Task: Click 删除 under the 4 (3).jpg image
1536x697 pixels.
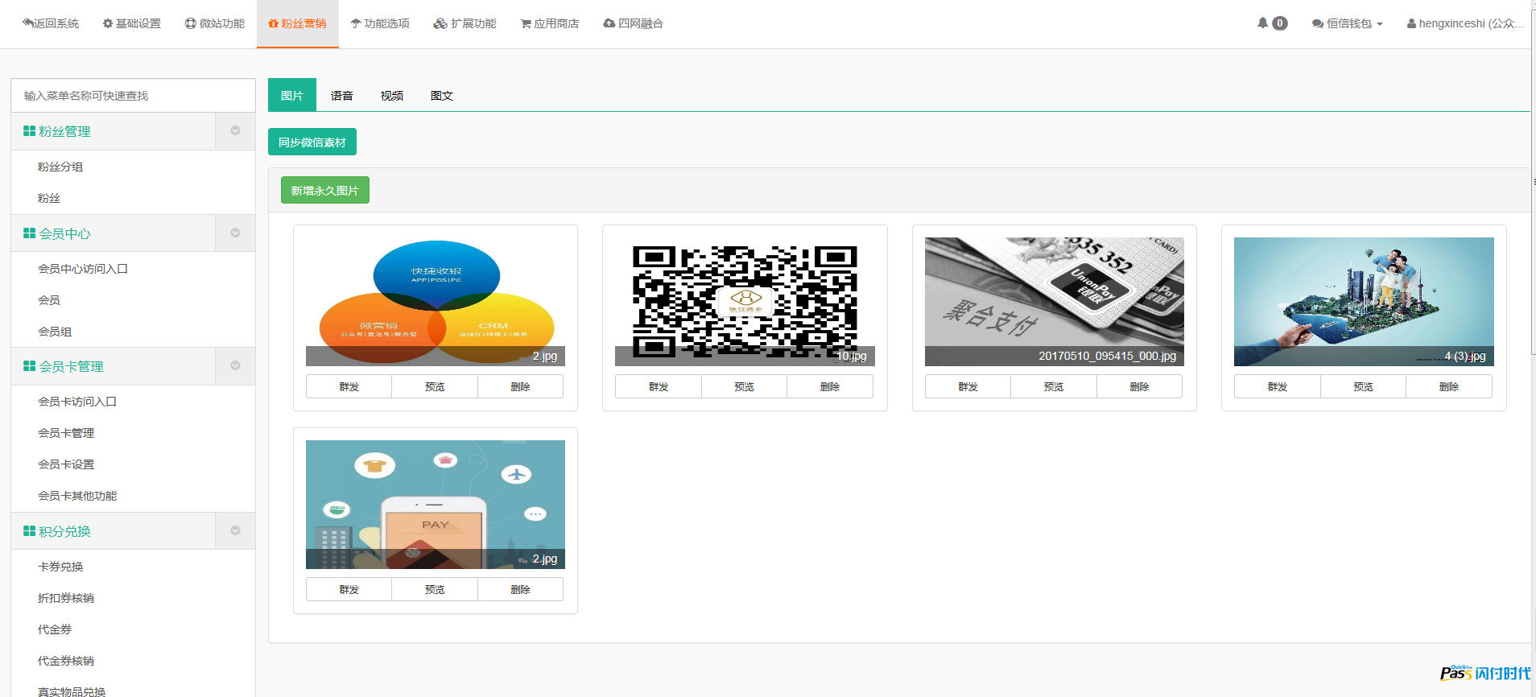Action: (1449, 386)
